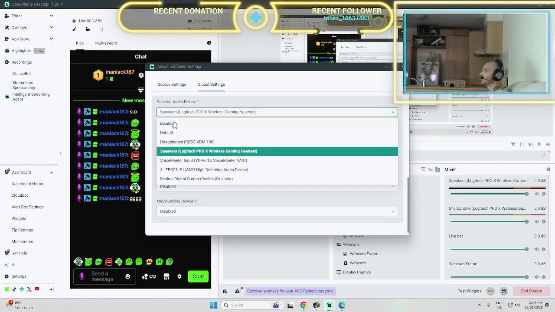Click the YouTube icon in sidebar footer
Viewport: 555px width, 312px height.
(x=37, y=289)
